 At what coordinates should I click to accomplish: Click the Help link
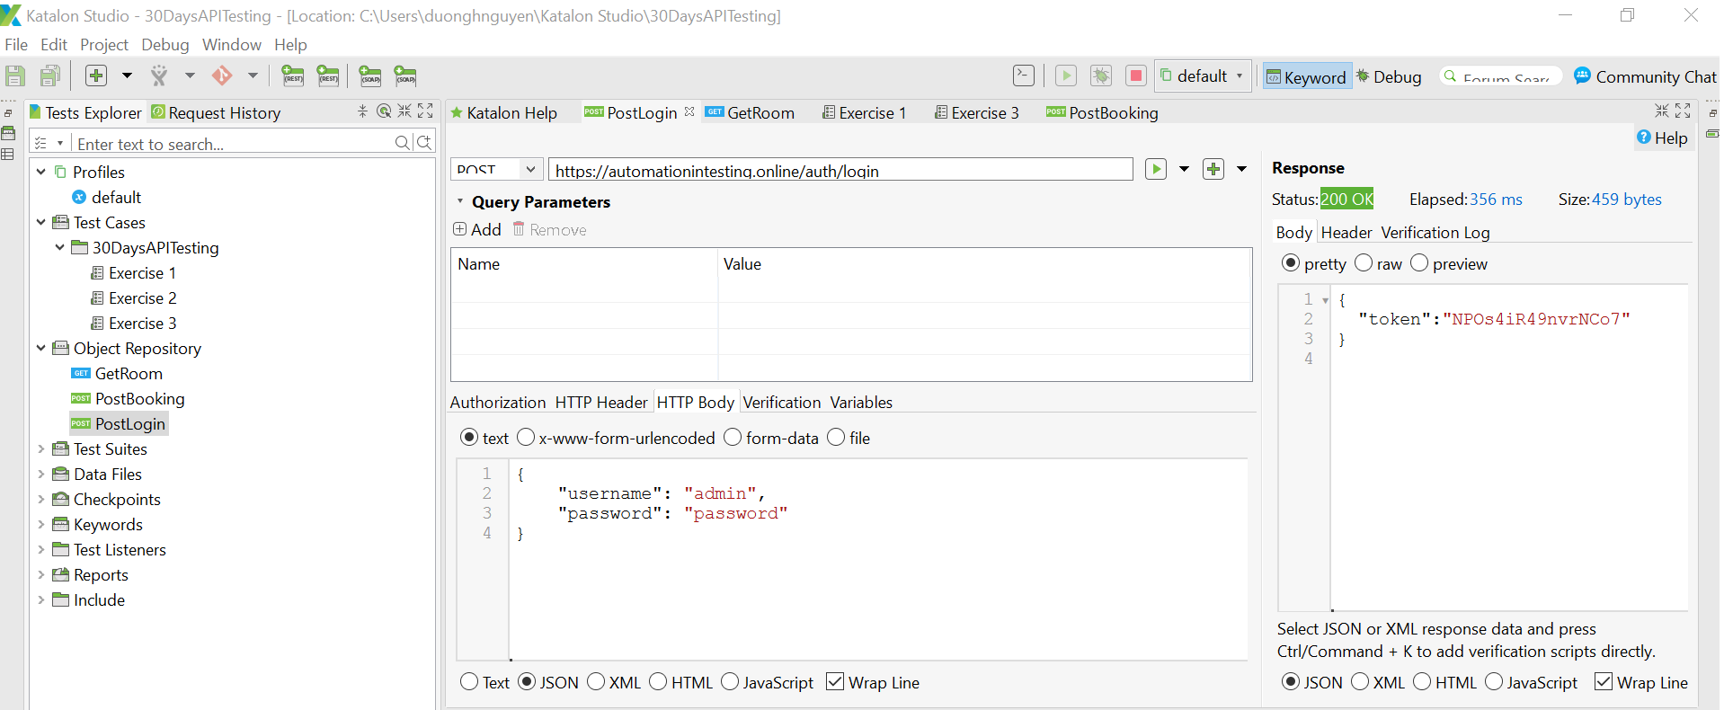coord(1662,138)
